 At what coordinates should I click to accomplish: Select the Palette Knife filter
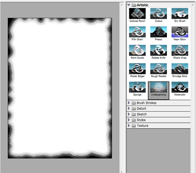point(159,50)
